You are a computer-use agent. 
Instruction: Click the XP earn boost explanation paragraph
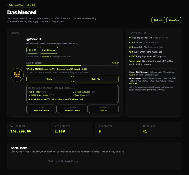click(x=153, y=81)
